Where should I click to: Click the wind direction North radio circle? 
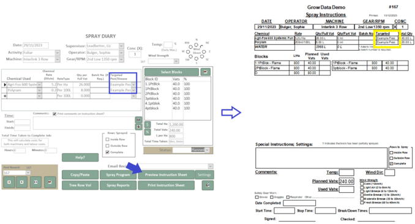tap(196, 45)
